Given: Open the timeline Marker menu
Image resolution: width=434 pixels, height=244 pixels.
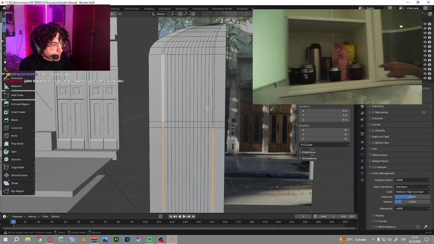Looking at the screenshot, I should coord(56,216).
